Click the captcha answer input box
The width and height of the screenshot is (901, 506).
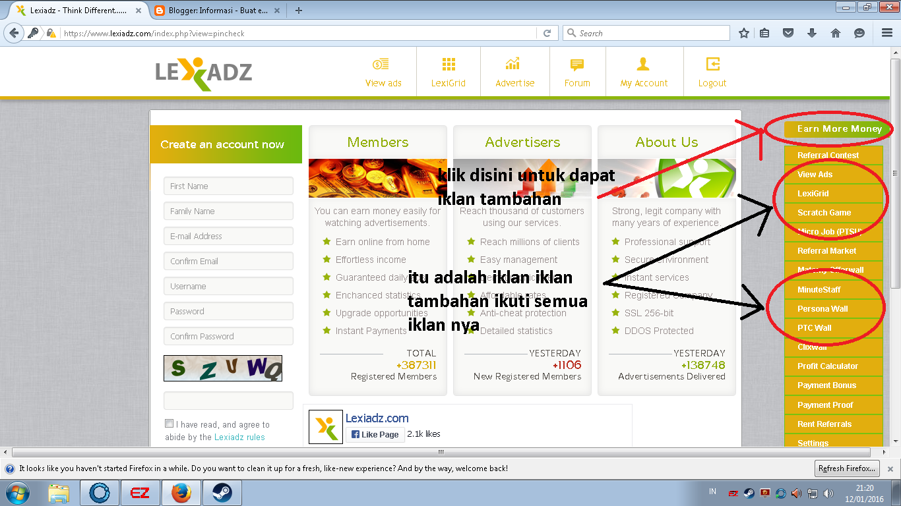(x=228, y=401)
